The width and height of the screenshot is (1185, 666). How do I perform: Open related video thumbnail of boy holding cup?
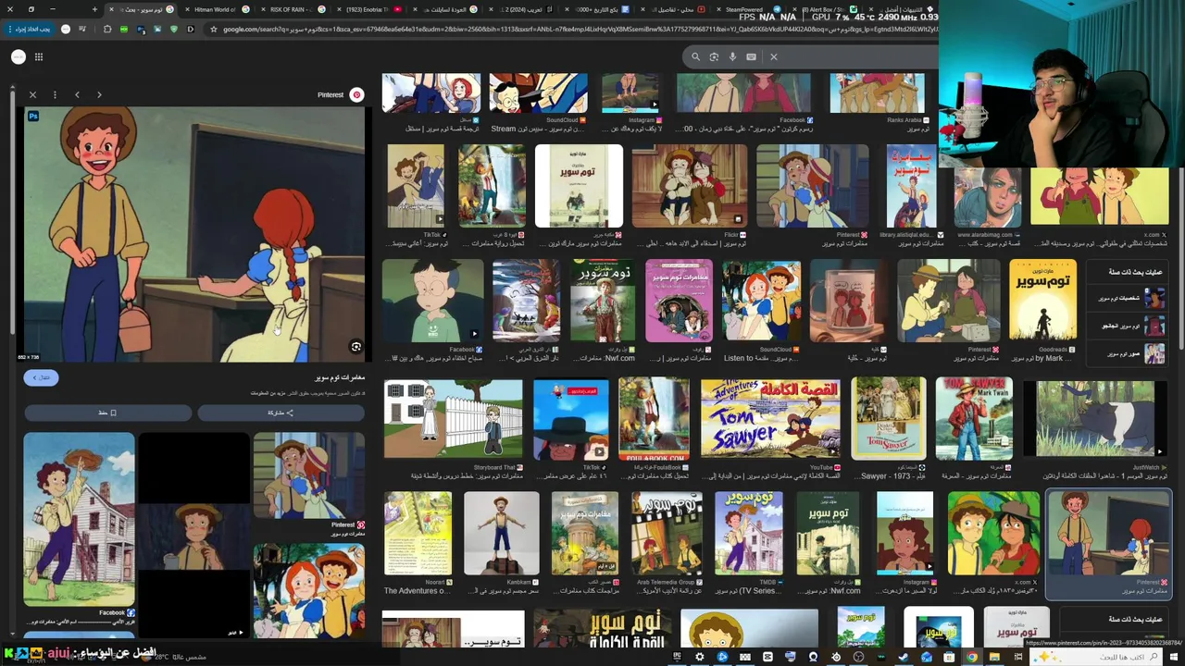click(x=193, y=536)
